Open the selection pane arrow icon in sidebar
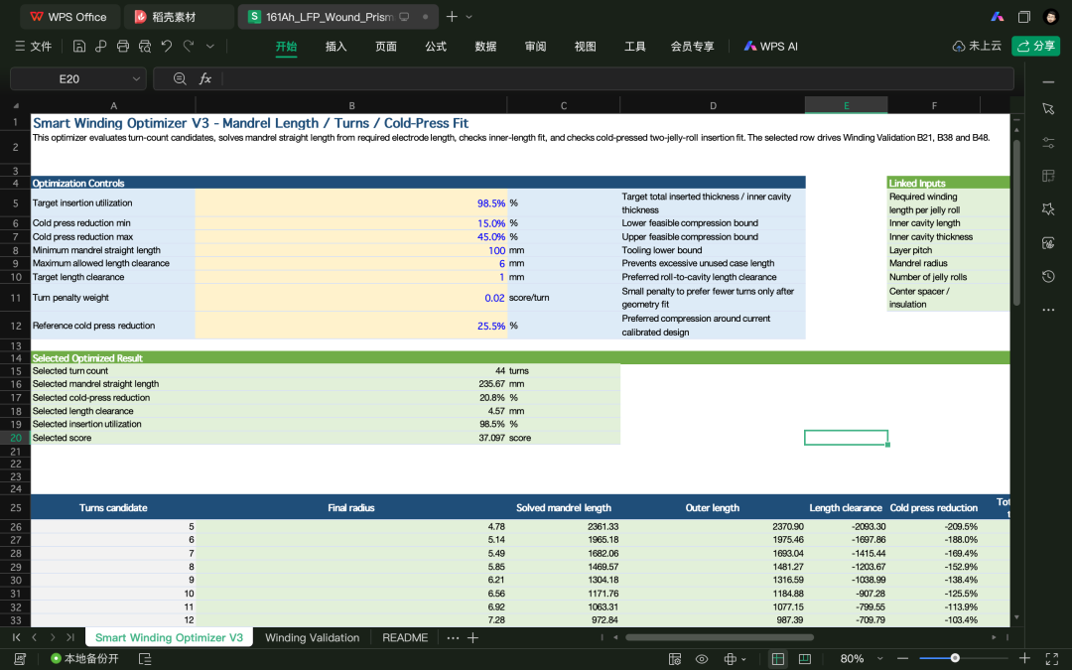 [x=1048, y=109]
